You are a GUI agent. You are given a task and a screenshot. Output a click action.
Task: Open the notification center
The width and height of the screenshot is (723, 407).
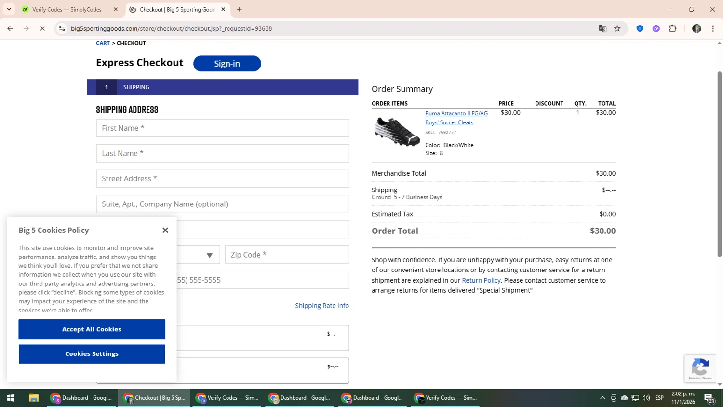pyautogui.click(x=710, y=398)
